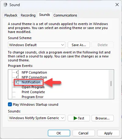Expand the Sounds file dropdown

(37, 118)
